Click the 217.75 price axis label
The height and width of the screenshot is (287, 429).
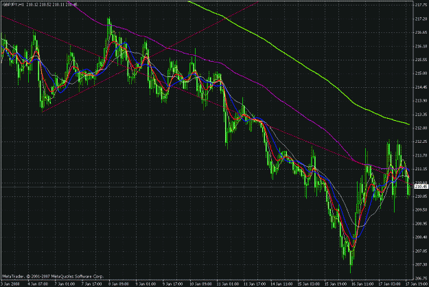[421, 5]
